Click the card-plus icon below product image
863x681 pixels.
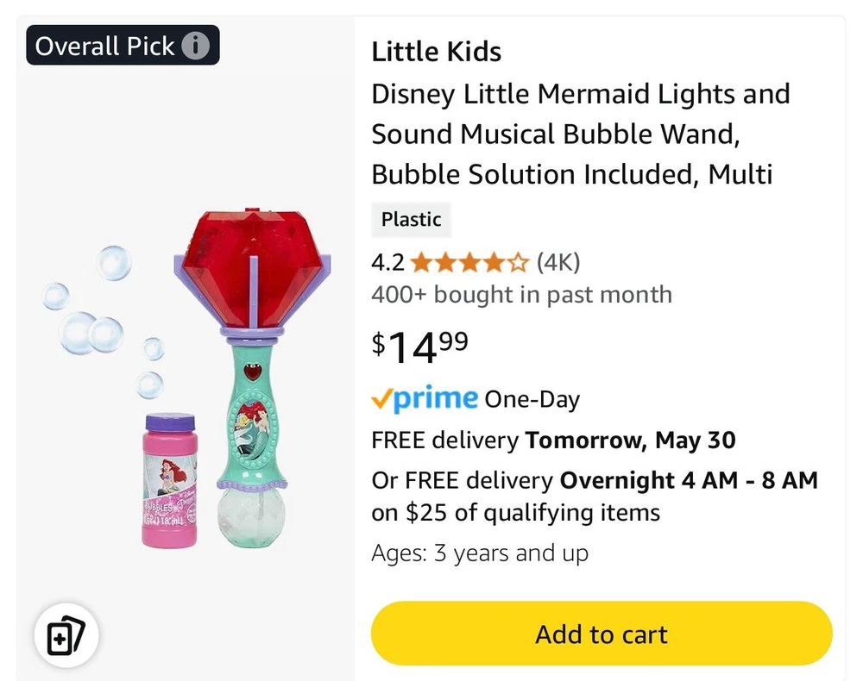coord(66,637)
